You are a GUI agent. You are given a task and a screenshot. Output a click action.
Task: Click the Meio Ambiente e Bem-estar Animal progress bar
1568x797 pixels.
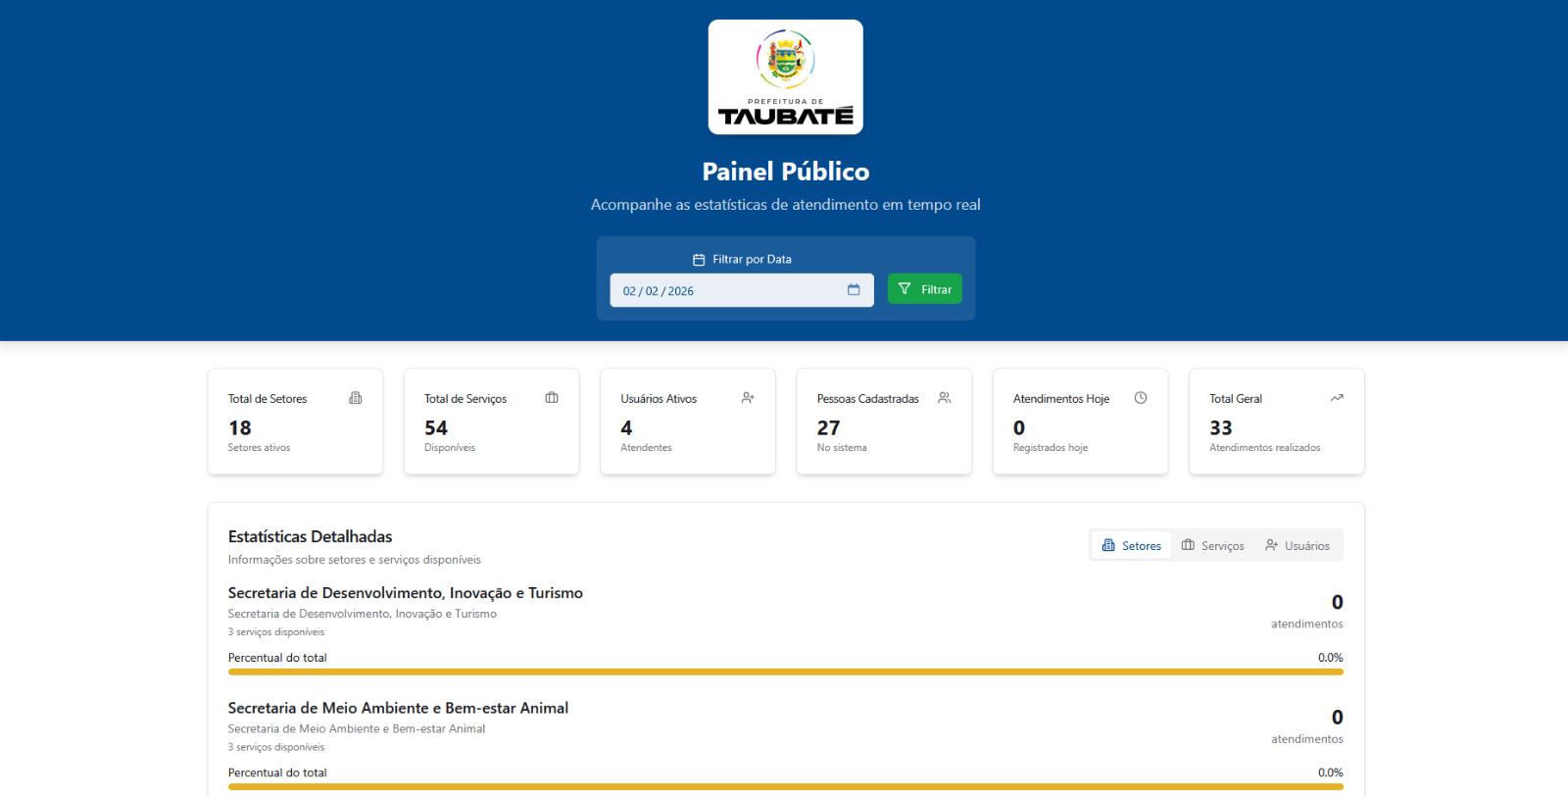click(785, 786)
